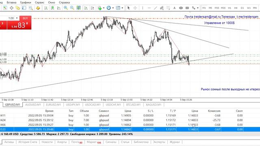Switch to M15 timeframe
Viewport: 260px width, 146px height.
pyautogui.click(x=217, y=8)
